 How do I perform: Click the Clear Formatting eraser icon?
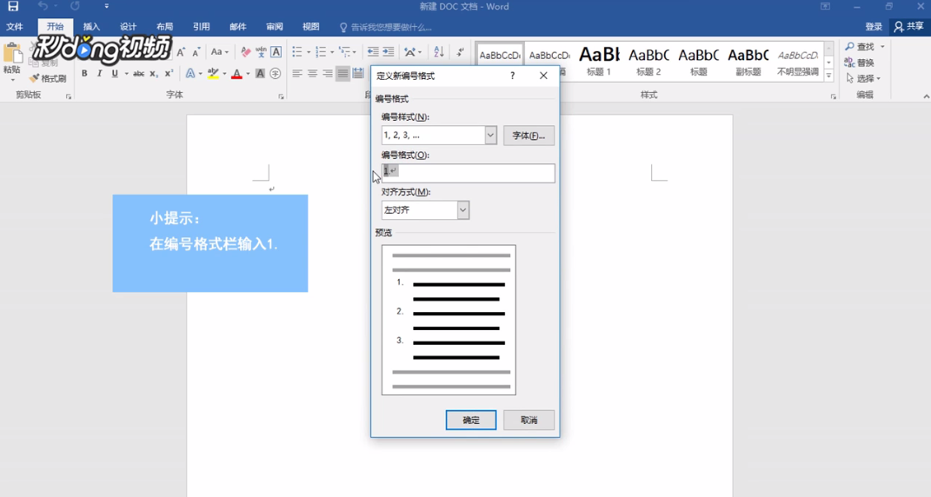tap(246, 52)
